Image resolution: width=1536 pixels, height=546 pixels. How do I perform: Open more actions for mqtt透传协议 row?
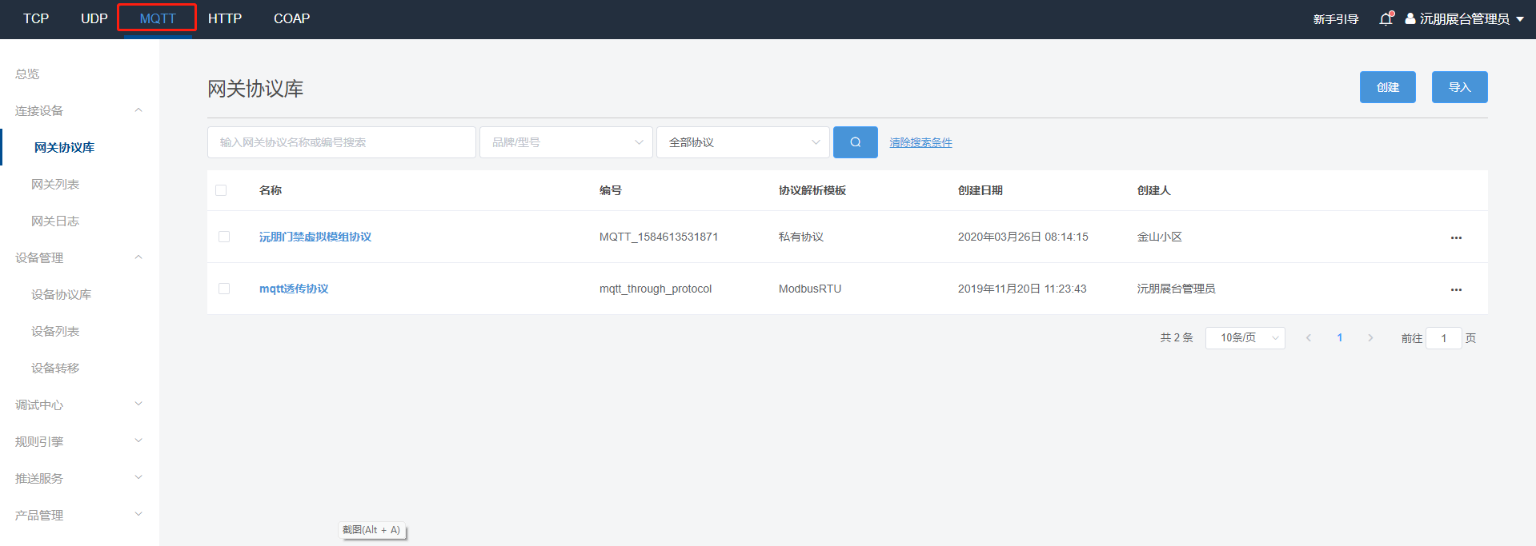(1455, 289)
